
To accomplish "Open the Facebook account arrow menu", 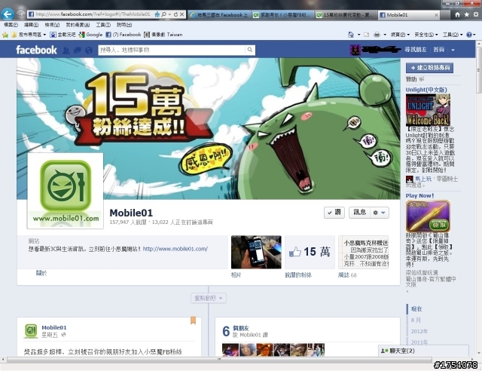I will tap(453, 50).
